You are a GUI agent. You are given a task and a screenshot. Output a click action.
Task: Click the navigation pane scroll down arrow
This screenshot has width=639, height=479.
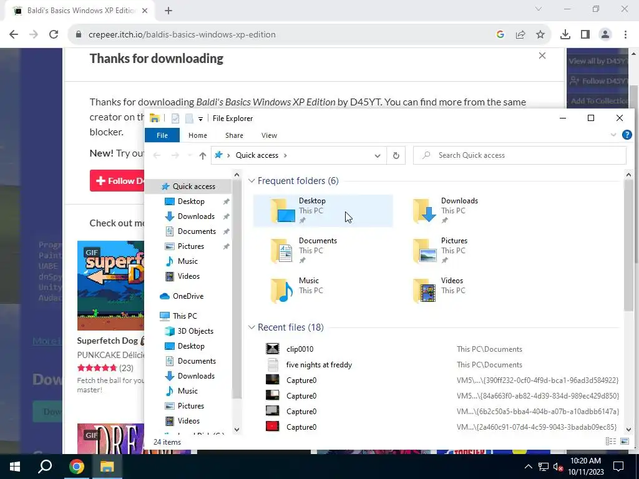tap(237, 429)
